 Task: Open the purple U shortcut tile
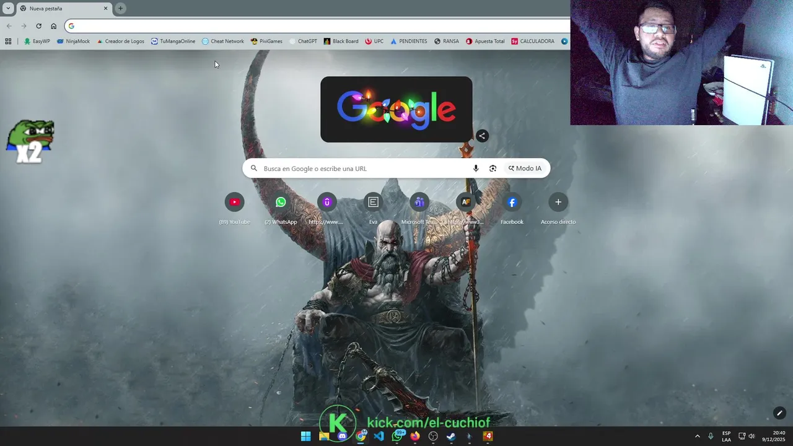tap(326, 202)
